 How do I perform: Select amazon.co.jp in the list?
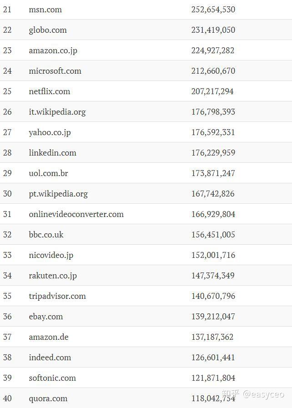(x=53, y=50)
